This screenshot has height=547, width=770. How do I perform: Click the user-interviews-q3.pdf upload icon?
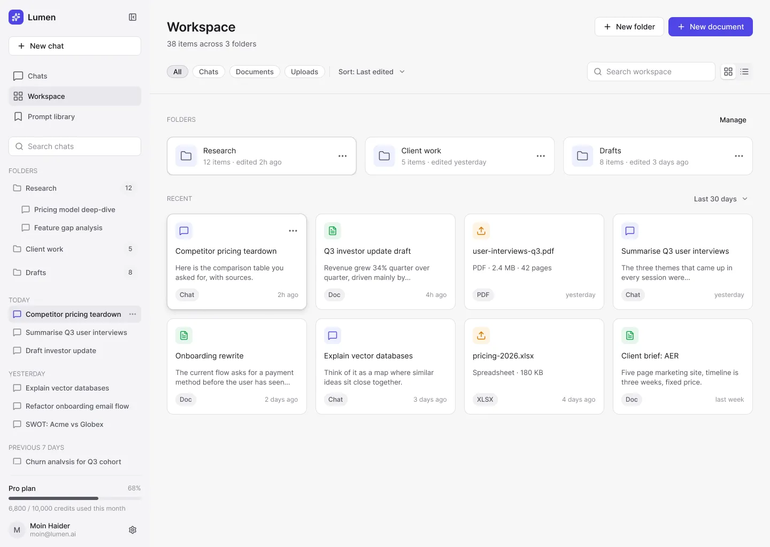tap(481, 231)
